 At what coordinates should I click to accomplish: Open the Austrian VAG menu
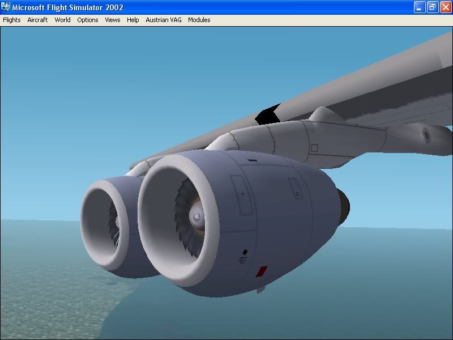pyautogui.click(x=164, y=20)
